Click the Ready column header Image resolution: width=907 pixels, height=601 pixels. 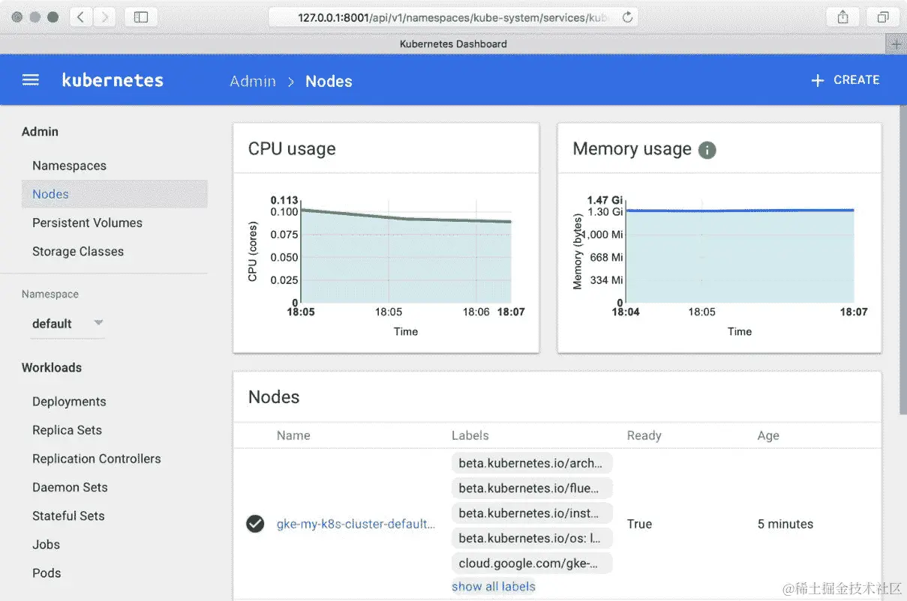pyautogui.click(x=644, y=435)
